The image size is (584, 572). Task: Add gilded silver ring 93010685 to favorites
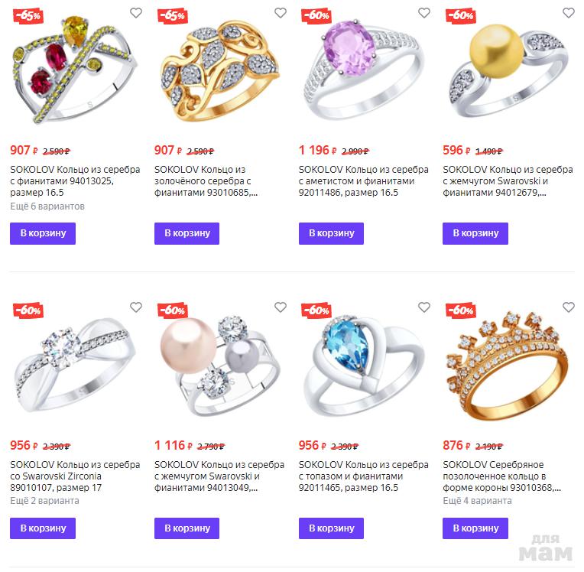[x=281, y=13]
